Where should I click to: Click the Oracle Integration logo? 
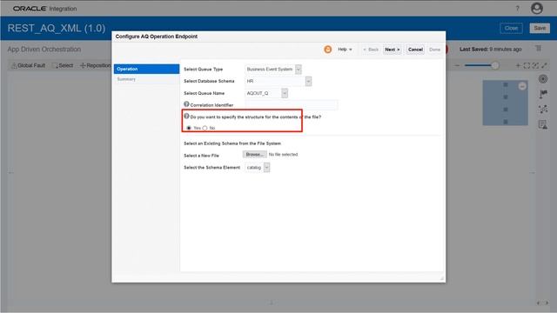coord(44,9)
